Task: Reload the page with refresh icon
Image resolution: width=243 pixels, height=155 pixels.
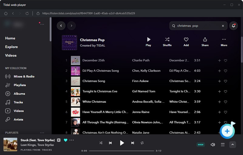Action: tap(27, 13)
